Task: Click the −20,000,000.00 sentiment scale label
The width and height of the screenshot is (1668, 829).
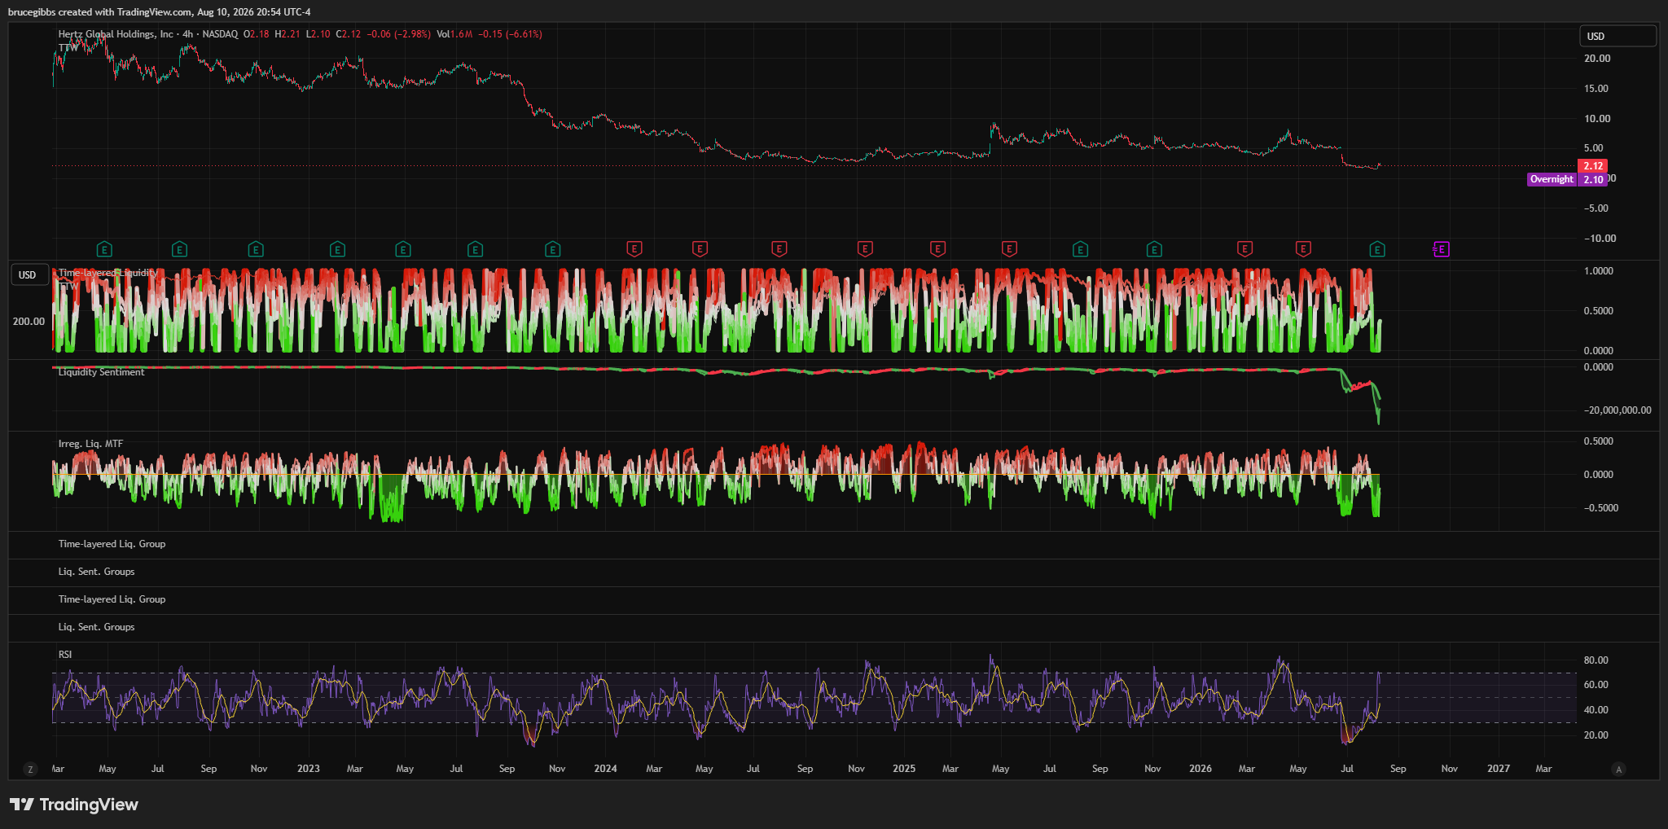Action: click(x=1618, y=410)
